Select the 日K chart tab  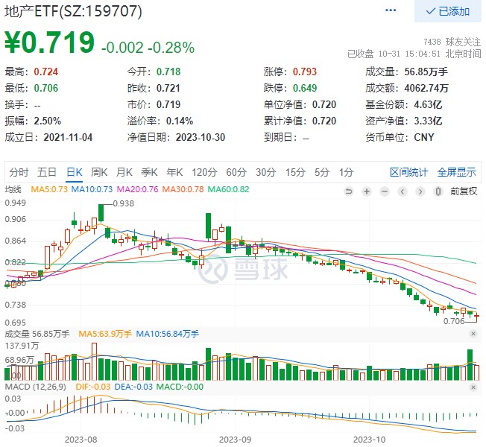coord(75,172)
